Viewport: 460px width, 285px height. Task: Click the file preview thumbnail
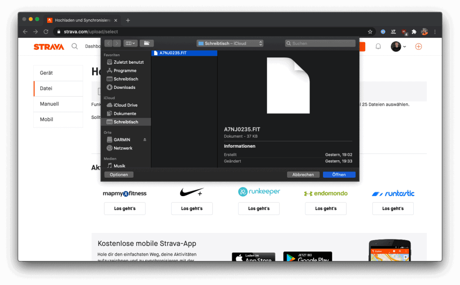pos(288,85)
